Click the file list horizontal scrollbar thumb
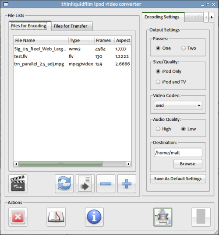Viewport: 219px width, 235px height. click(x=60, y=164)
